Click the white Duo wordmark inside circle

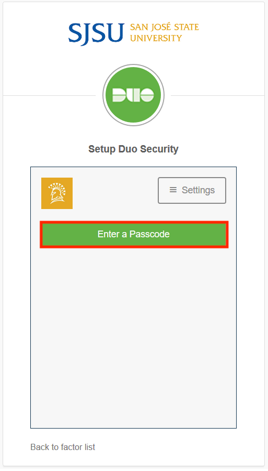pyautogui.click(x=133, y=95)
